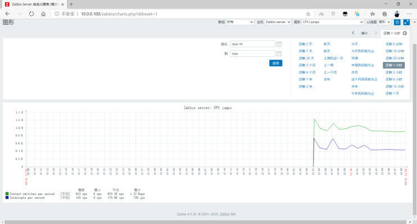The height and width of the screenshot is (224, 417).
Task: Select the 最近 2 年 range link
Action: pyautogui.click(x=305, y=86)
